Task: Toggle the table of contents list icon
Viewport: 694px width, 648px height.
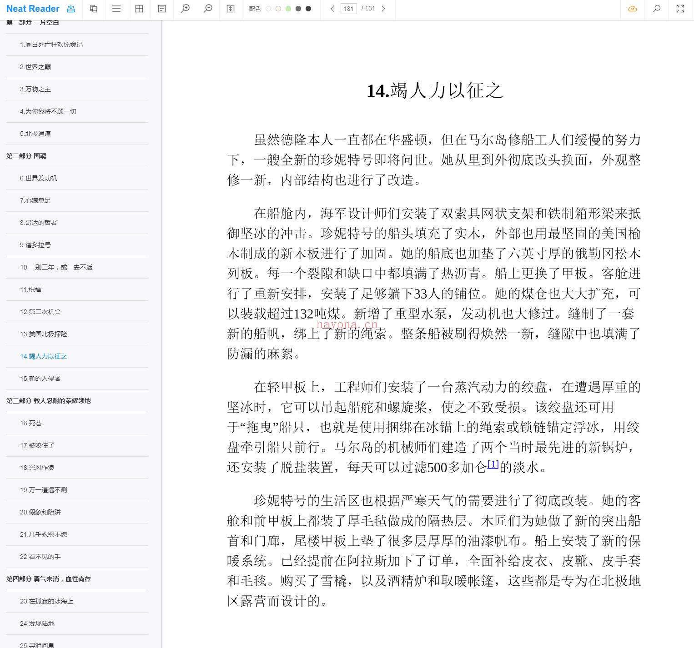Action: click(116, 9)
